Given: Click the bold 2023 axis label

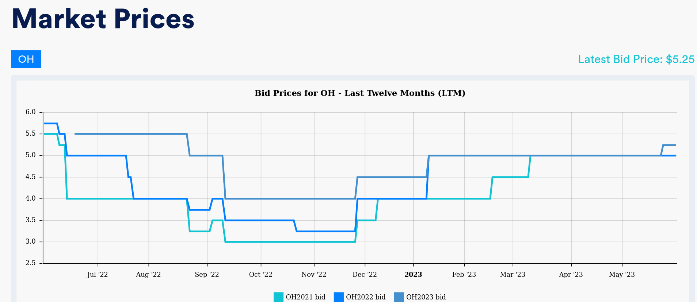Looking at the screenshot, I should [413, 274].
